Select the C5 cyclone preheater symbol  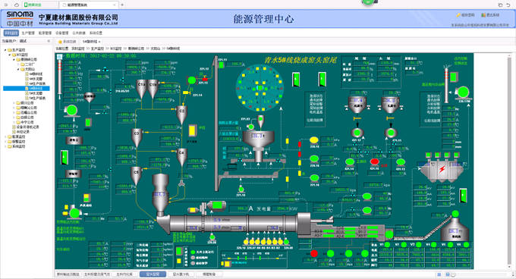pyautogui.click(x=137, y=176)
